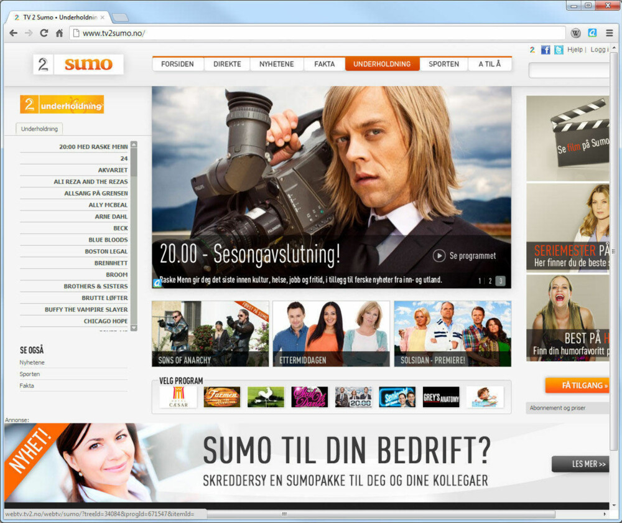
Task: Open the Solsidan - Premiere thumbnail
Action: click(453, 334)
